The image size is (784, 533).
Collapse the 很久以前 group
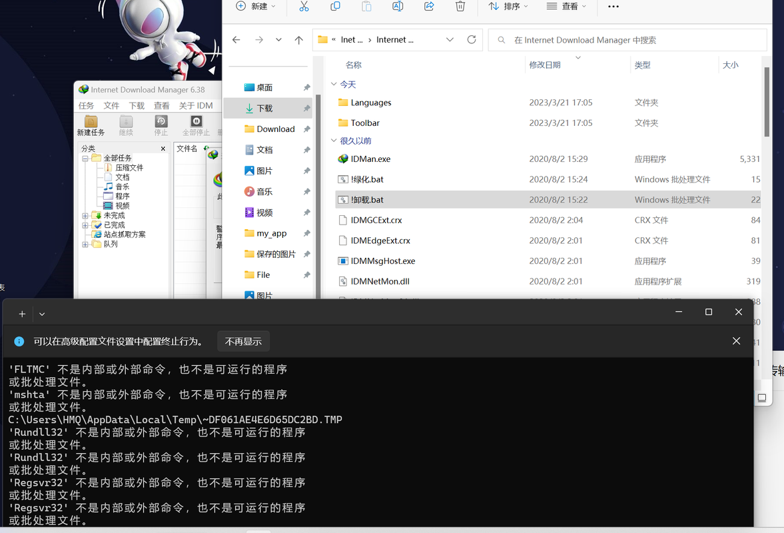coord(334,141)
